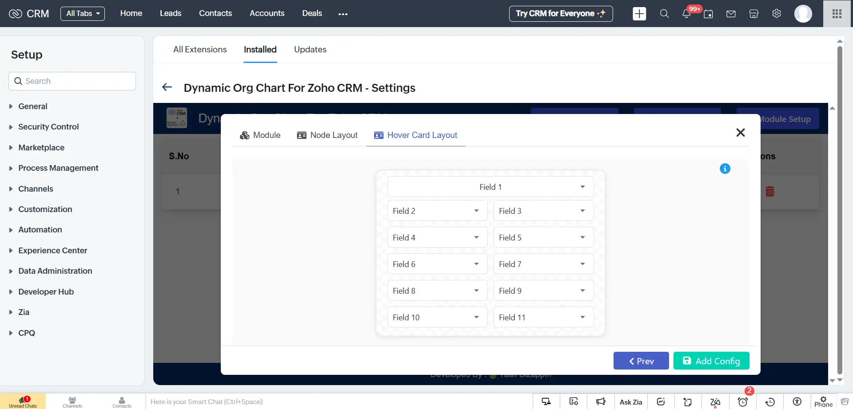Open the Settings gear icon
The image size is (853, 409).
point(776,14)
